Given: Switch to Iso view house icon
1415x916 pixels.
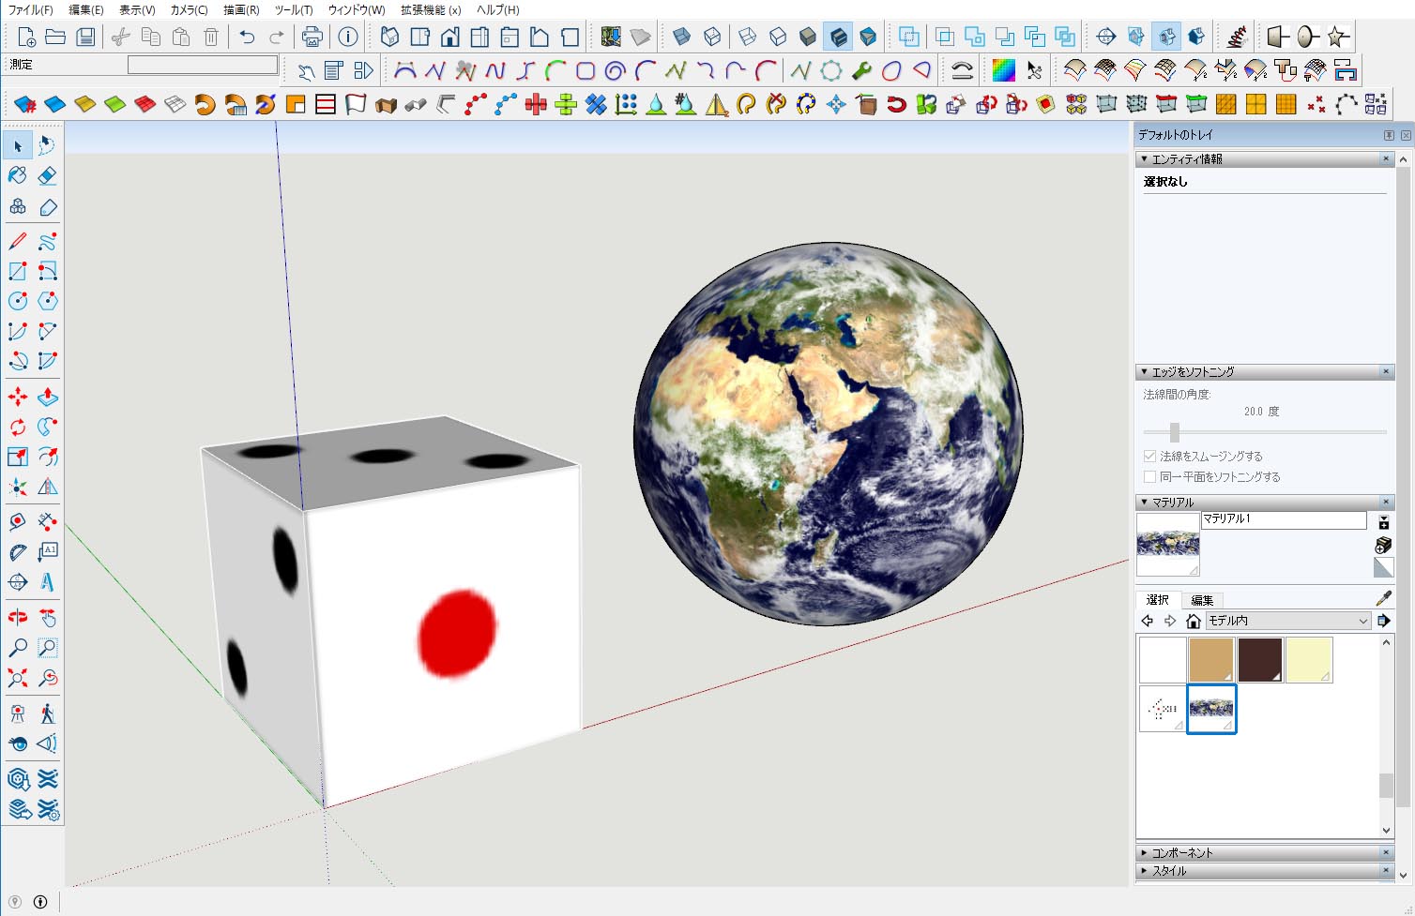Looking at the screenshot, I should 390,37.
